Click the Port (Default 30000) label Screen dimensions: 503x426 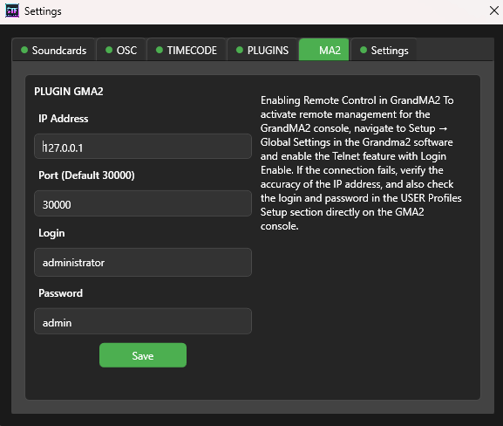tap(86, 175)
